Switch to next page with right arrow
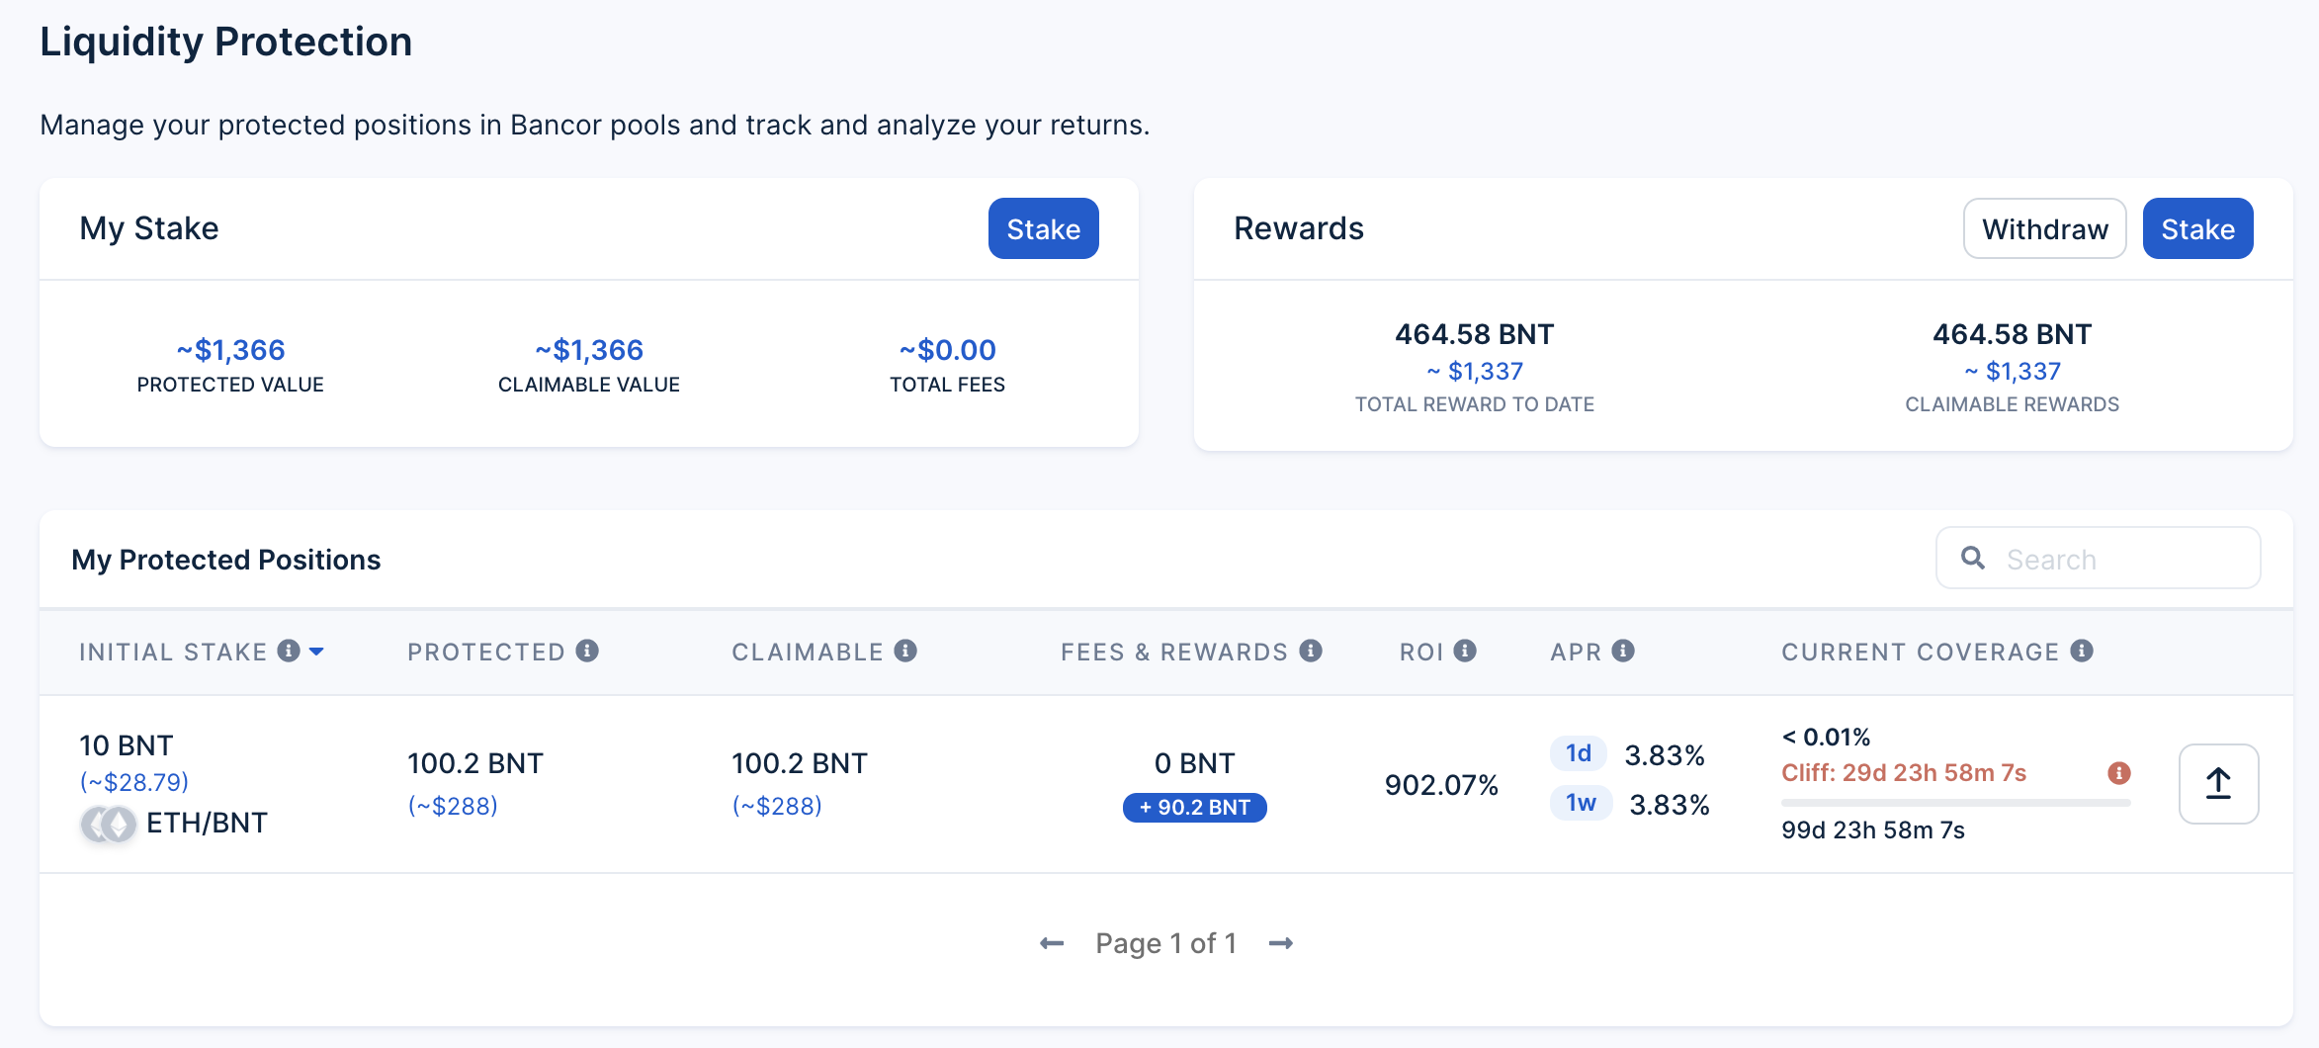 coord(1282,942)
